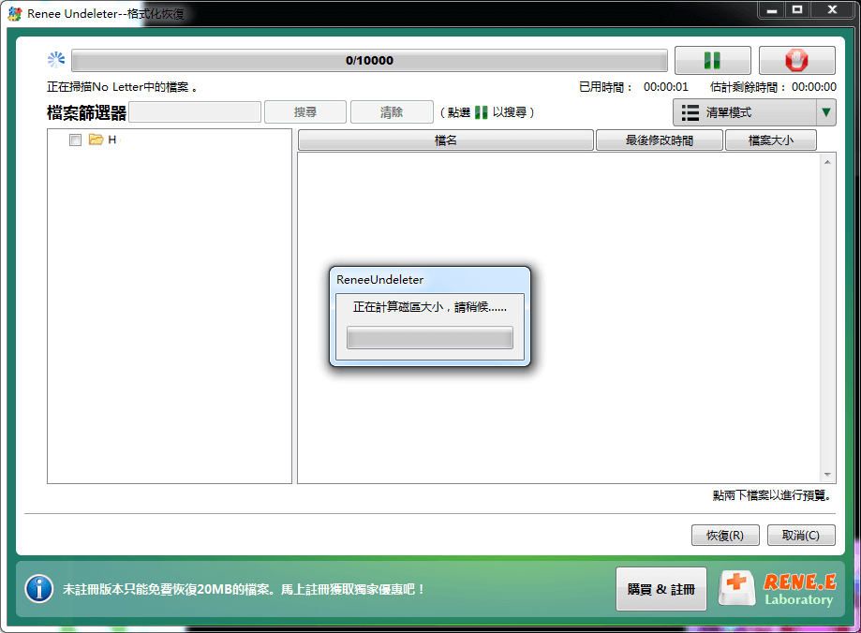
Task: Minimize the Renee Undeleter window
Action: tap(771, 10)
